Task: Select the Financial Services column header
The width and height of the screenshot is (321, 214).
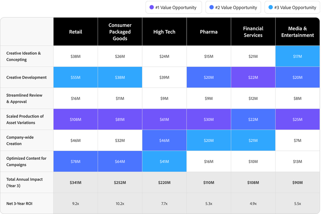Action: (253, 32)
